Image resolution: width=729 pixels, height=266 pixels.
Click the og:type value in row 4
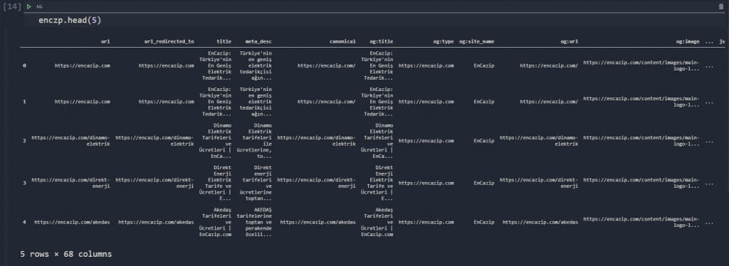click(x=426, y=222)
